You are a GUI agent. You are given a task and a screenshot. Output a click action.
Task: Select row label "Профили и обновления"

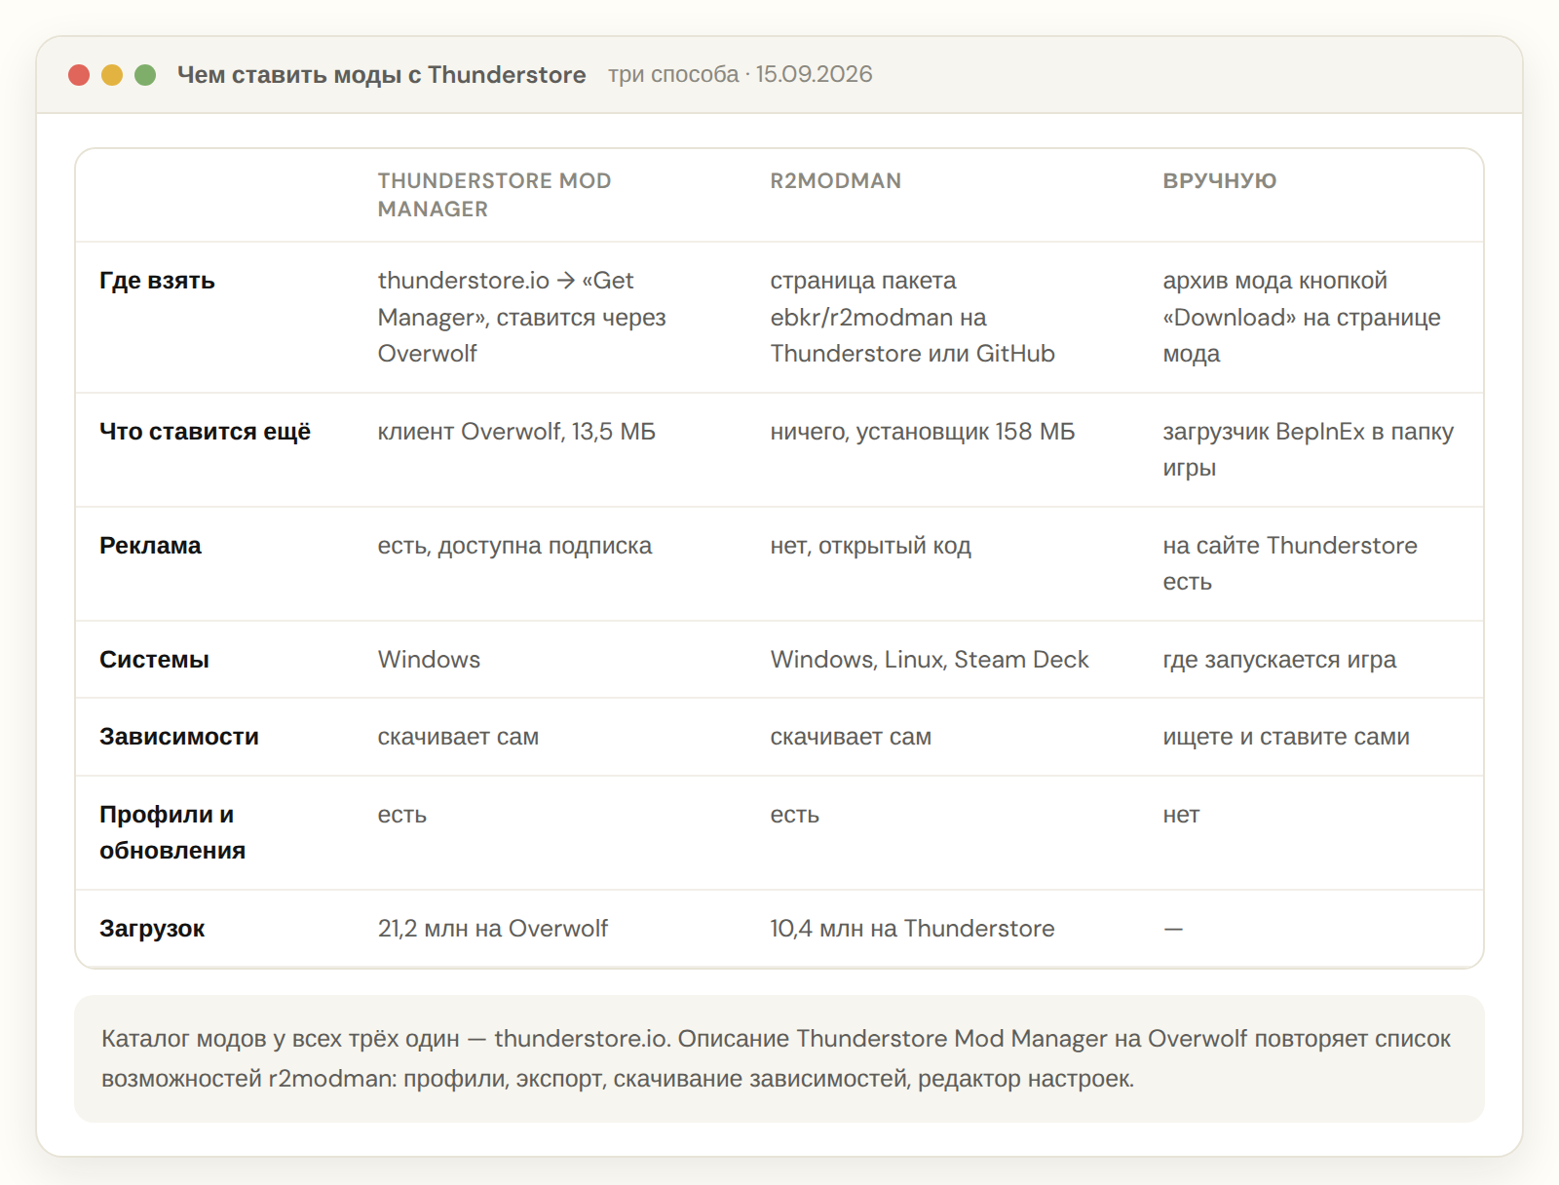pyautogui.click(x=172, y=833)
